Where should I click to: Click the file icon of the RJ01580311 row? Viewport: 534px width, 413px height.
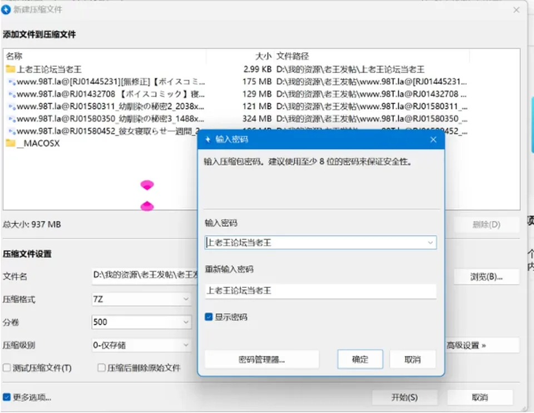click(x=12, y=107)
